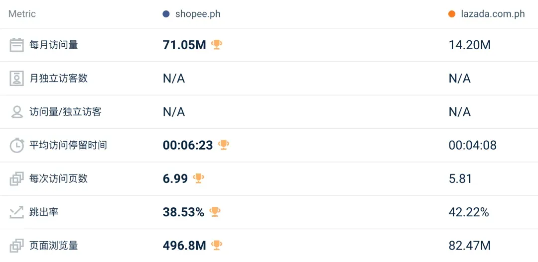This screenshot has width=538, height=262.
Task: Open the lazada.com.ph column header link
Action: [493, 14]
